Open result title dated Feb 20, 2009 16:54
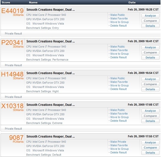Viewport: 161px width, 157px height. click(x=51, y=73)
